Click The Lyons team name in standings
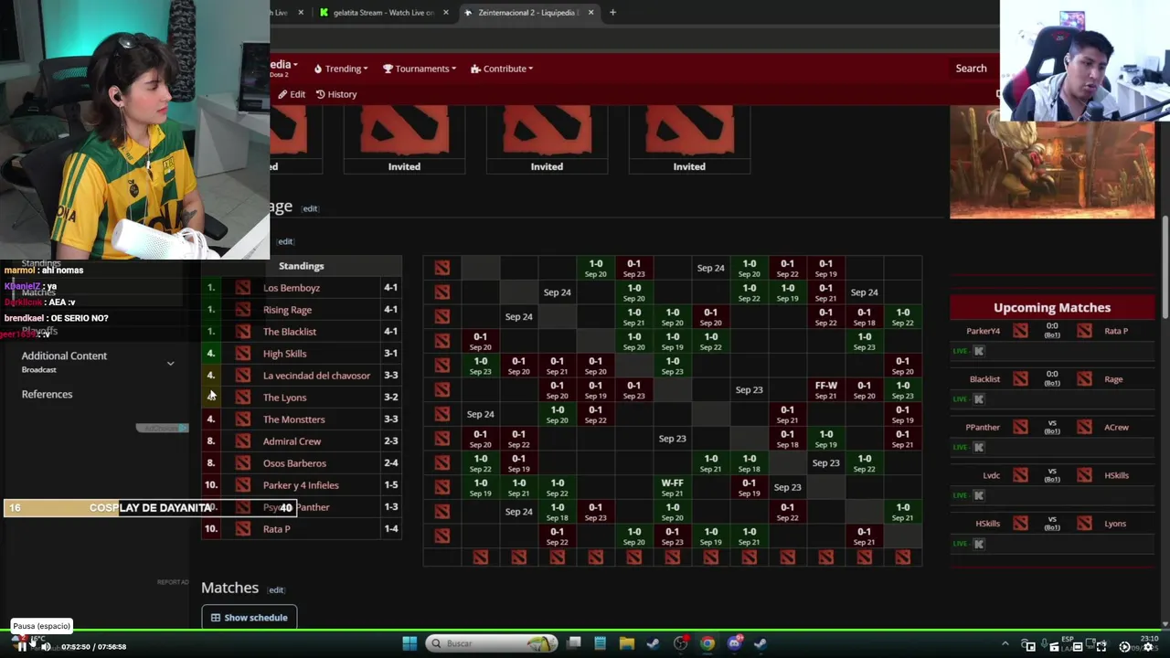 (284, 398)
